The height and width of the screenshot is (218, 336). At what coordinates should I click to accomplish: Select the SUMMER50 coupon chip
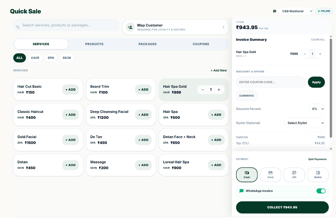246,96
